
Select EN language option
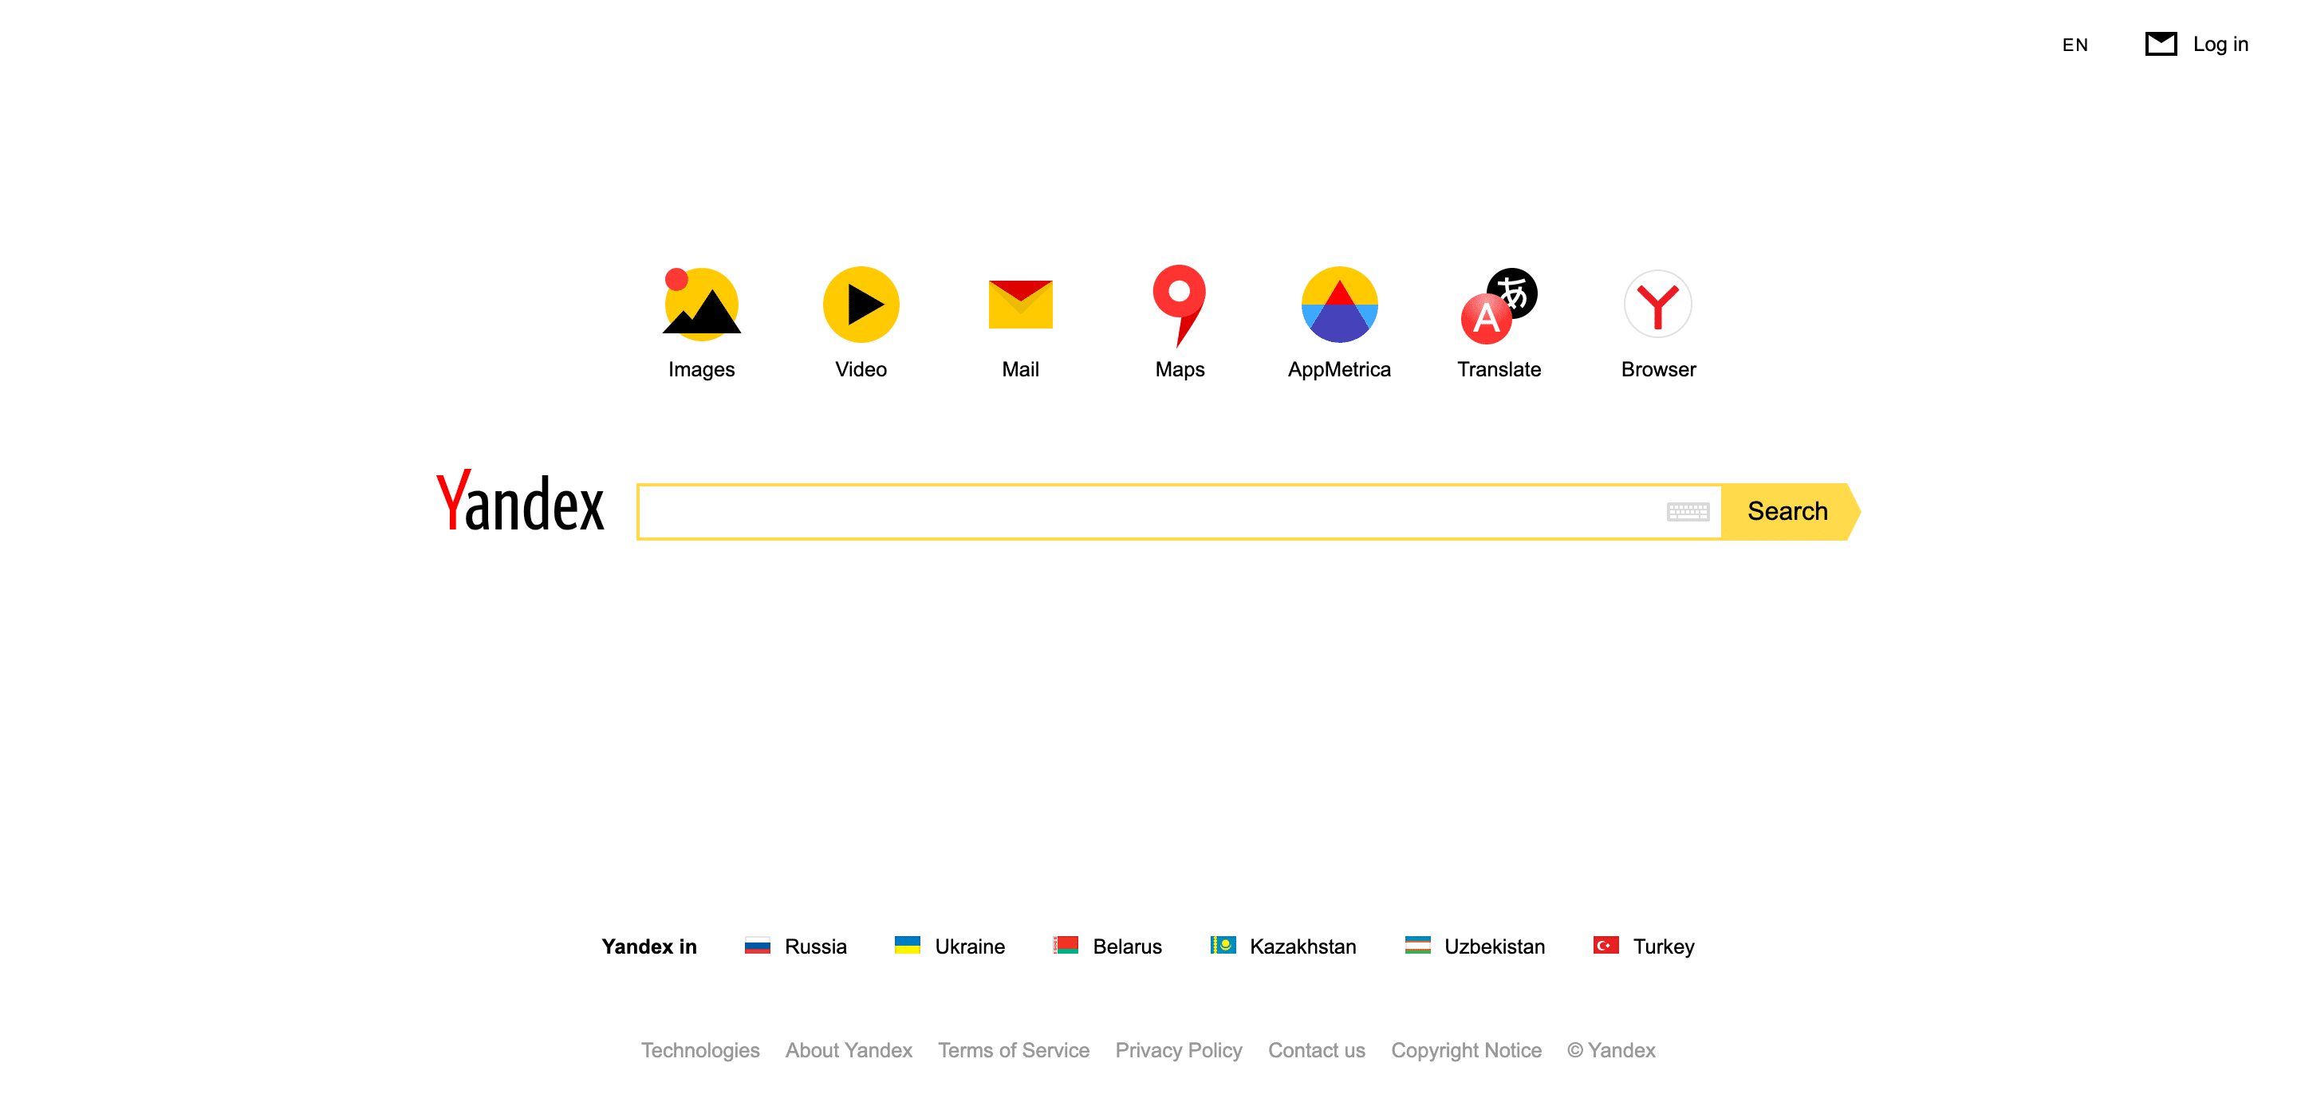(2074, 44)
